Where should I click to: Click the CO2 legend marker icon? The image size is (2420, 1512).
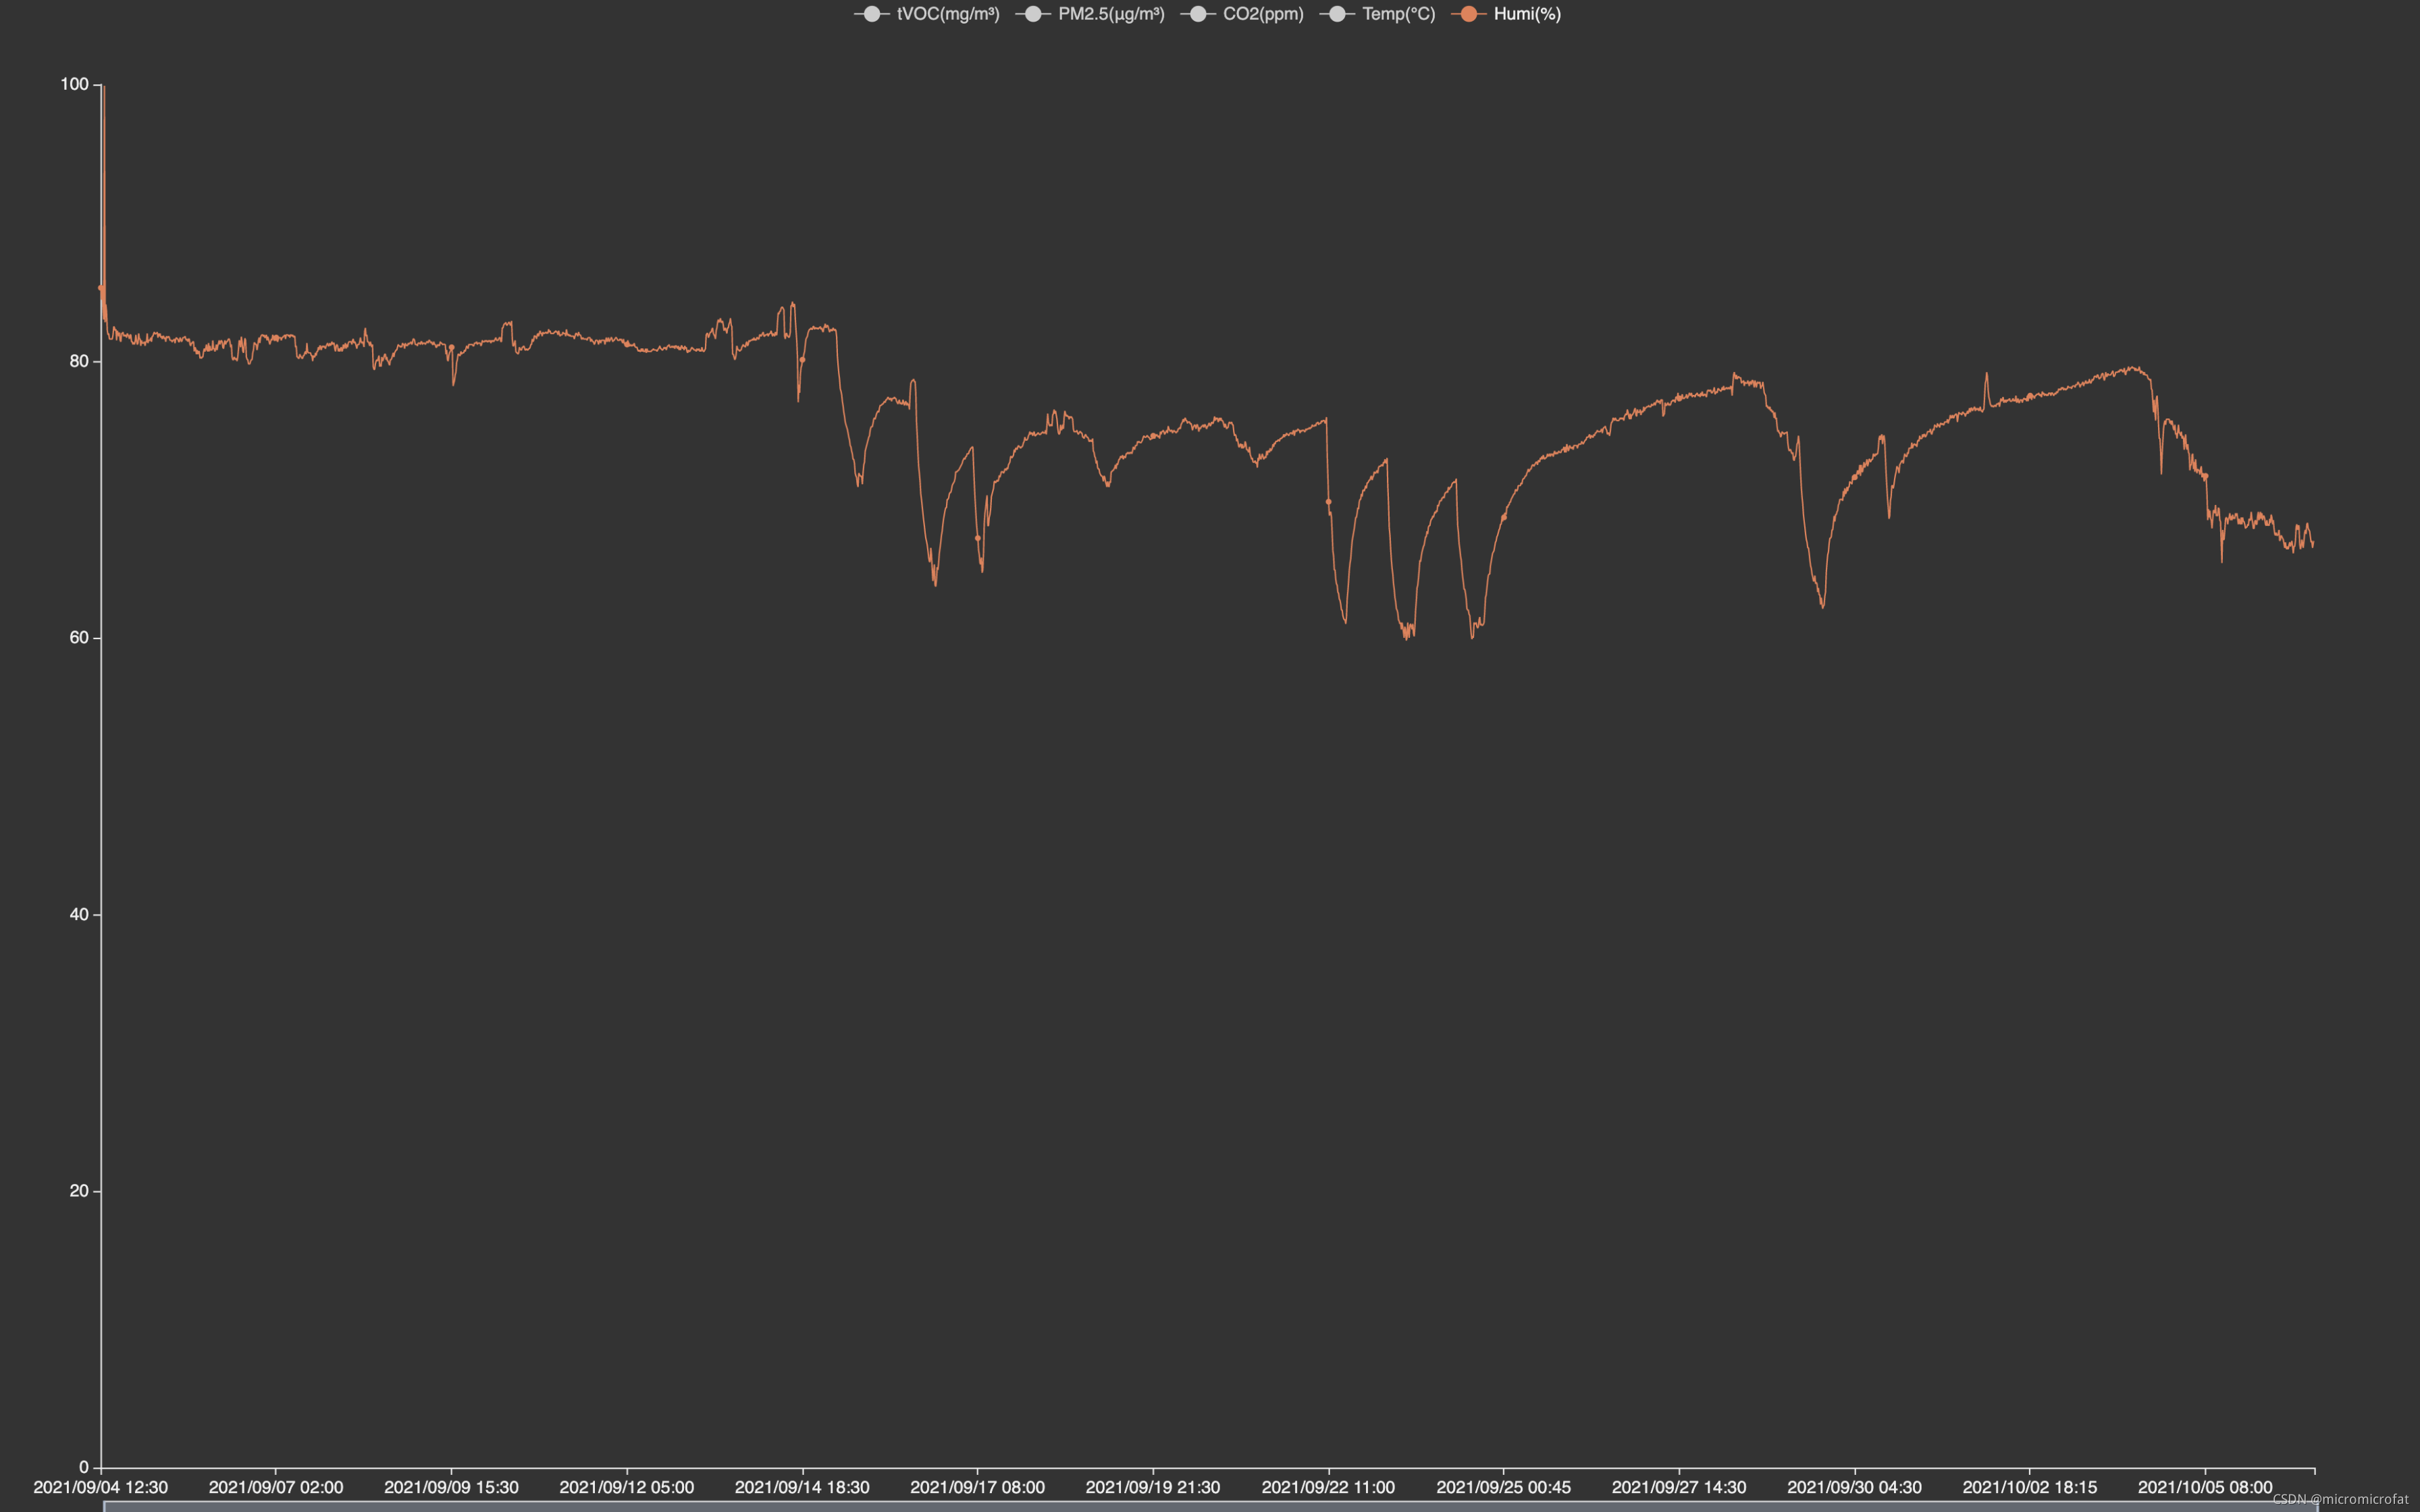(x=1197, y=14)
